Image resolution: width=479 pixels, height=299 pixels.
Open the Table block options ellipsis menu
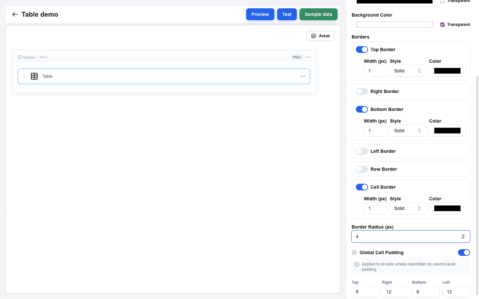click(x=303, y=76)
